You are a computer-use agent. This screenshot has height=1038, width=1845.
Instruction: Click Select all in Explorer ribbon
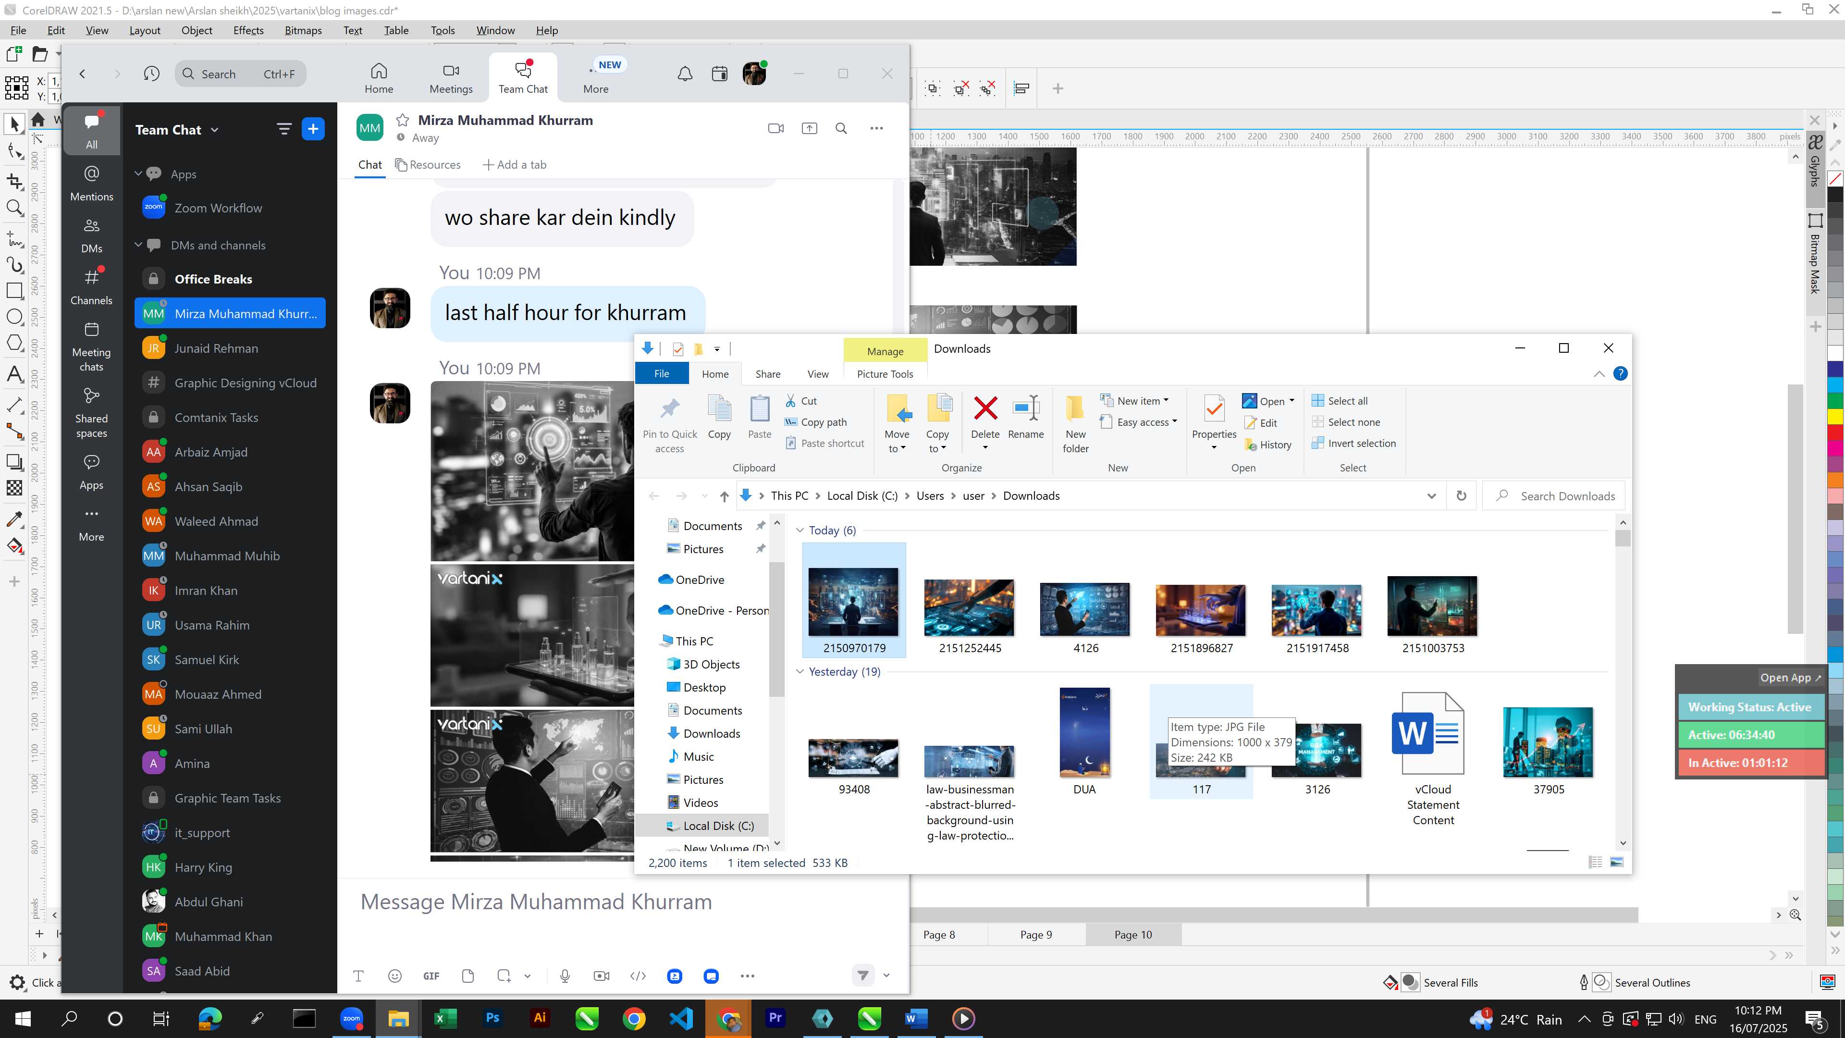(1340, 401)
